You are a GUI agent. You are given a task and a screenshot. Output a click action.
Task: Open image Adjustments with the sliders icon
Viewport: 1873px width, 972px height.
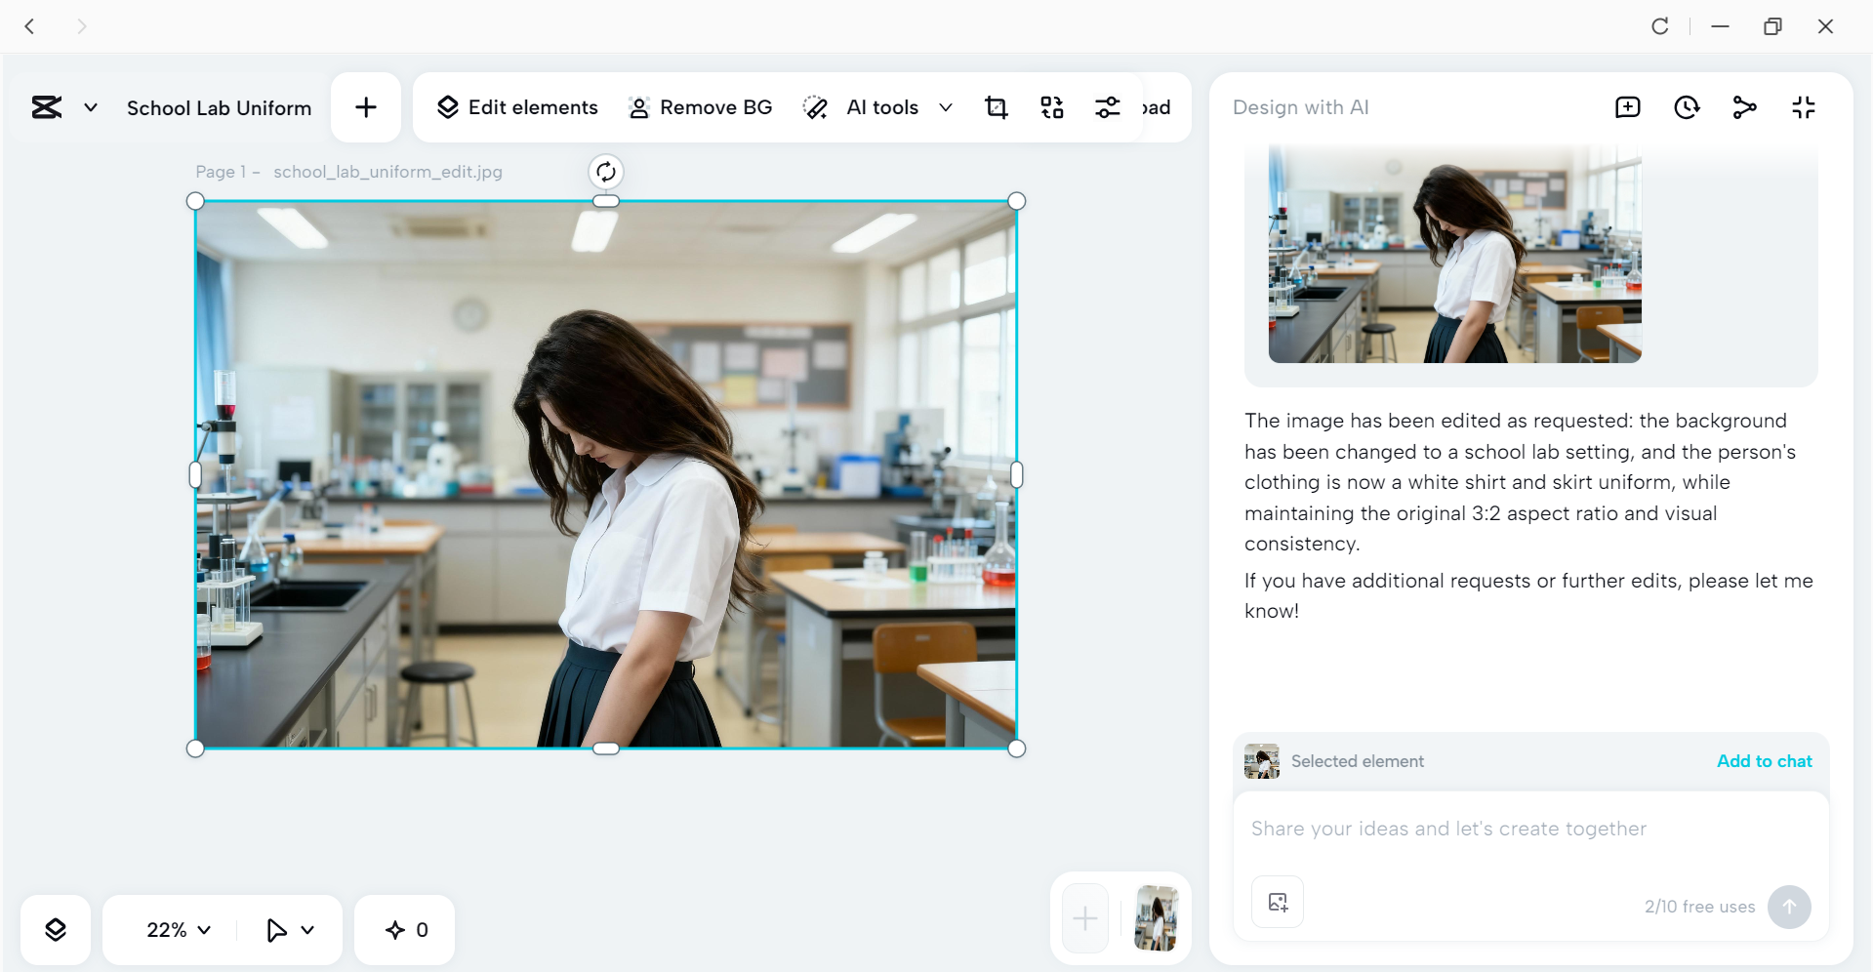[x=1108, y=107]
